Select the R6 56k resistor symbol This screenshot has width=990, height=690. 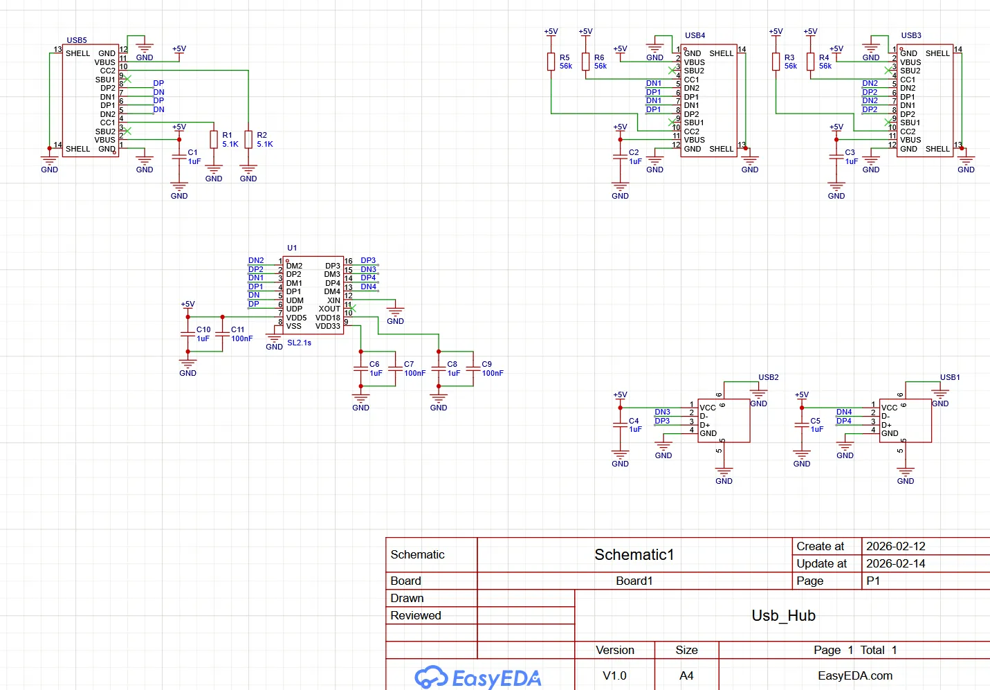(x=586, y=62)
